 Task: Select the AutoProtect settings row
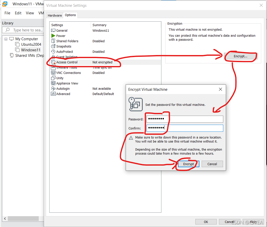click(x=105, y=52)
